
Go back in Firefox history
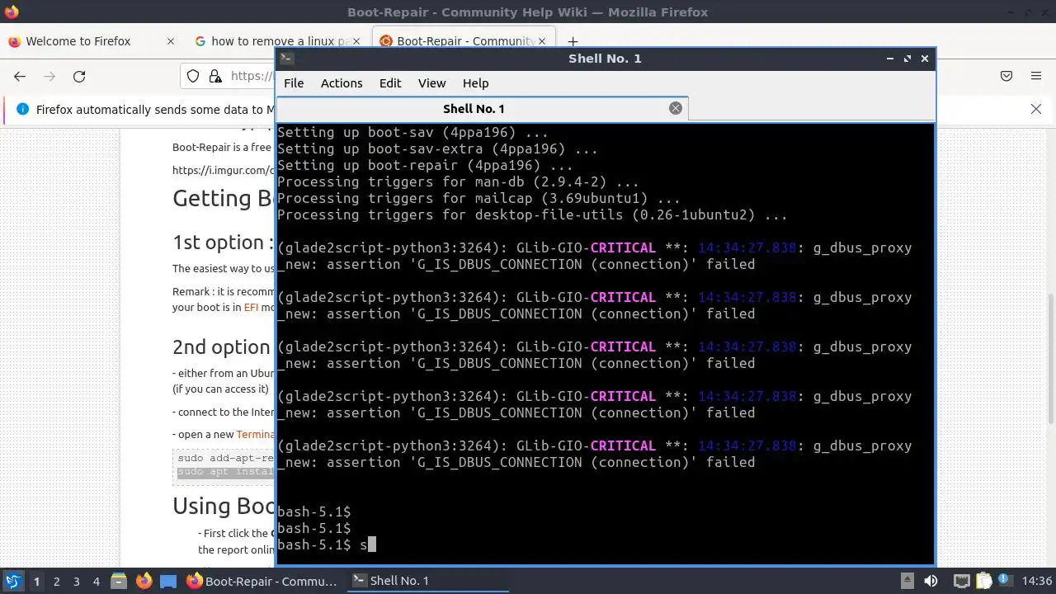pyautogui.click(x=20, y=76)
